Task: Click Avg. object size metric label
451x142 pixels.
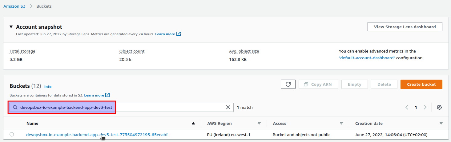Action: click(244, 51)
